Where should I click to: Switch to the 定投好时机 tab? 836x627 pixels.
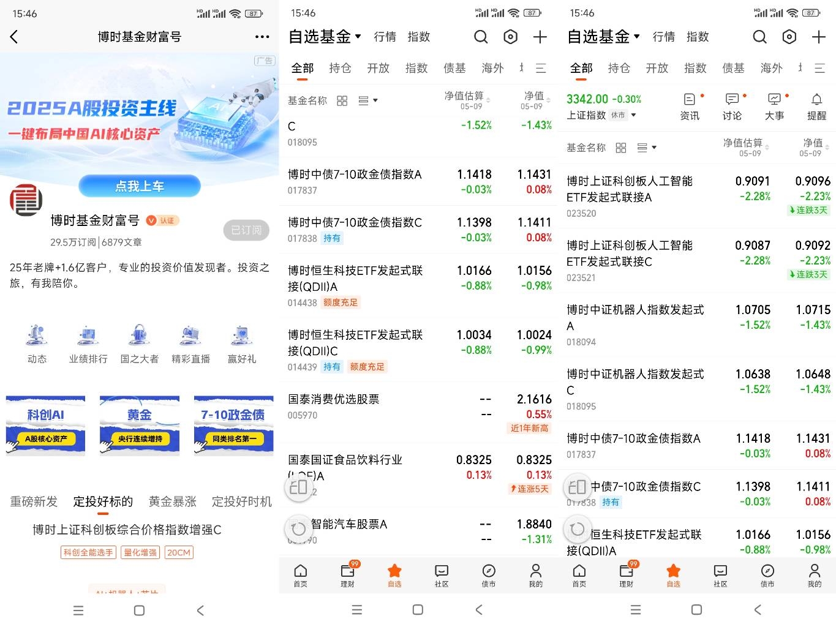242,501
